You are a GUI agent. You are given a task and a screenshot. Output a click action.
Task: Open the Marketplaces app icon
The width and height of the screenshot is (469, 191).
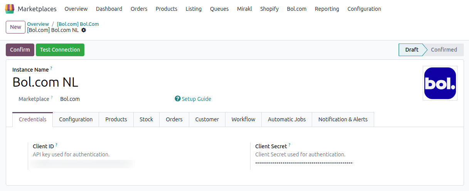tap(10, 8)
